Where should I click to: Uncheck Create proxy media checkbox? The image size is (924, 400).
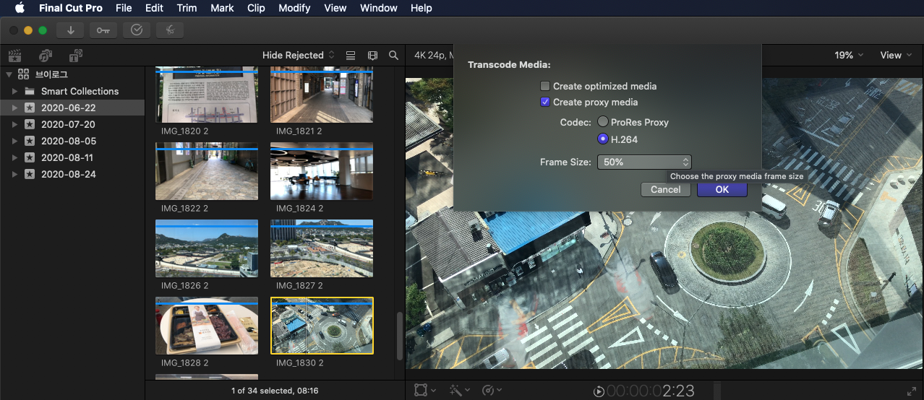pos(545,102)
